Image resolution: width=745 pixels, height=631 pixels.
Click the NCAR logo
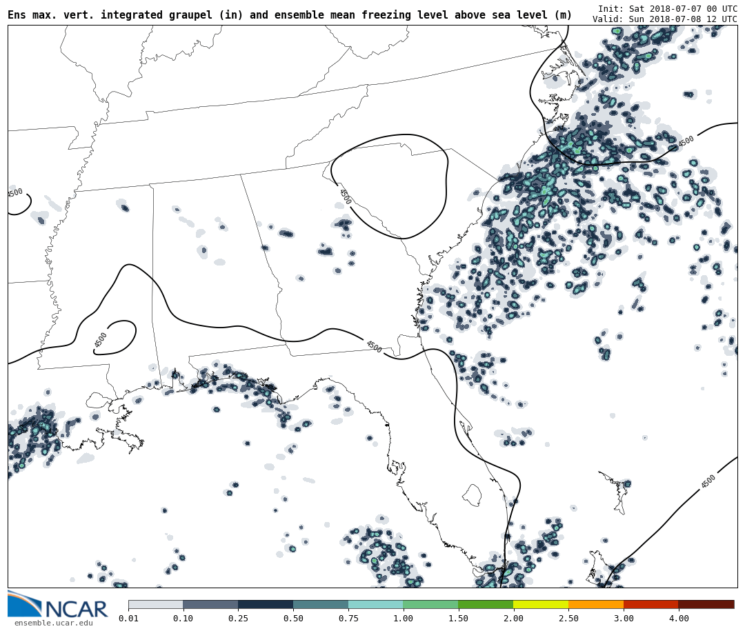(57, 605)
